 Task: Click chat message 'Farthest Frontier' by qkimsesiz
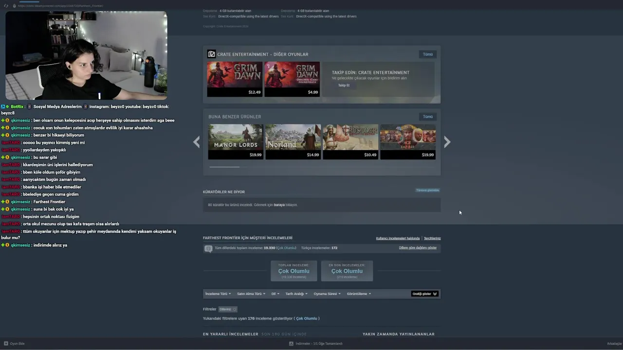[49, 202]
